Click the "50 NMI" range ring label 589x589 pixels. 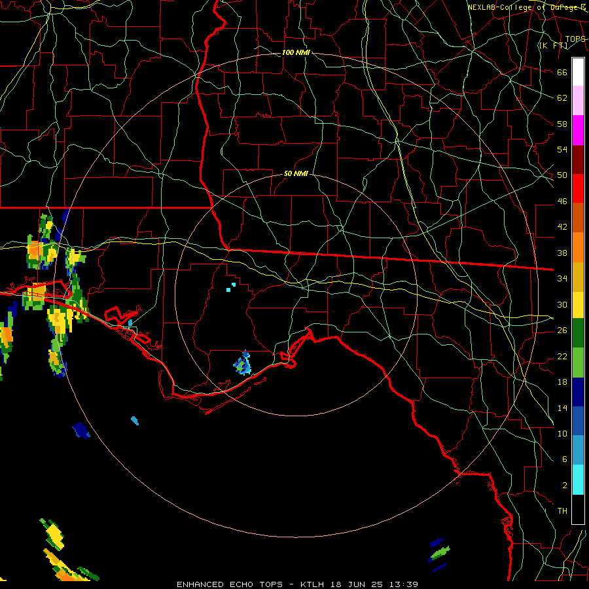(x=296, y=173)
